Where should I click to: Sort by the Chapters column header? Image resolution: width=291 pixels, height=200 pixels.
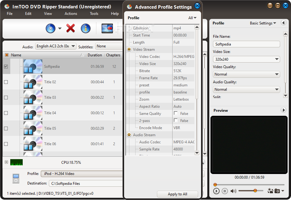coord(113,55)
